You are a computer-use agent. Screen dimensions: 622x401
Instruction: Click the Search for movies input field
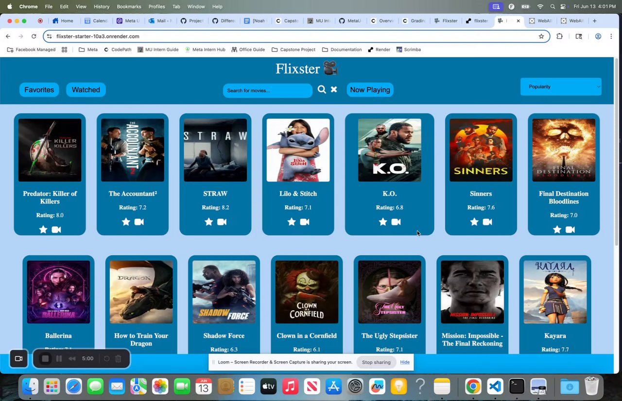tap(268, 91)
